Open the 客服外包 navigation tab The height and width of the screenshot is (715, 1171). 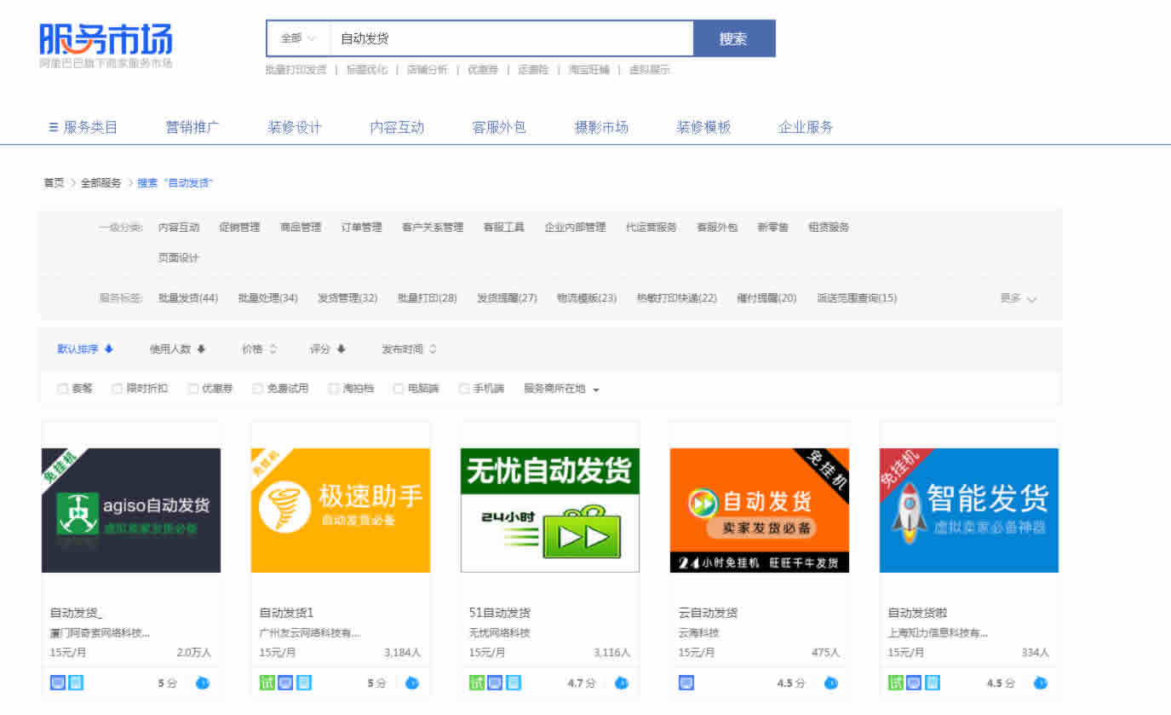tap(498, 126)
